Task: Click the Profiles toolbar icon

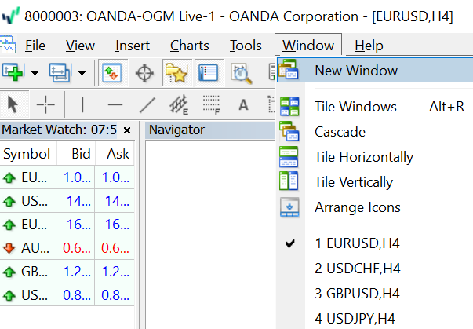Action: click(x=60, y=72)
